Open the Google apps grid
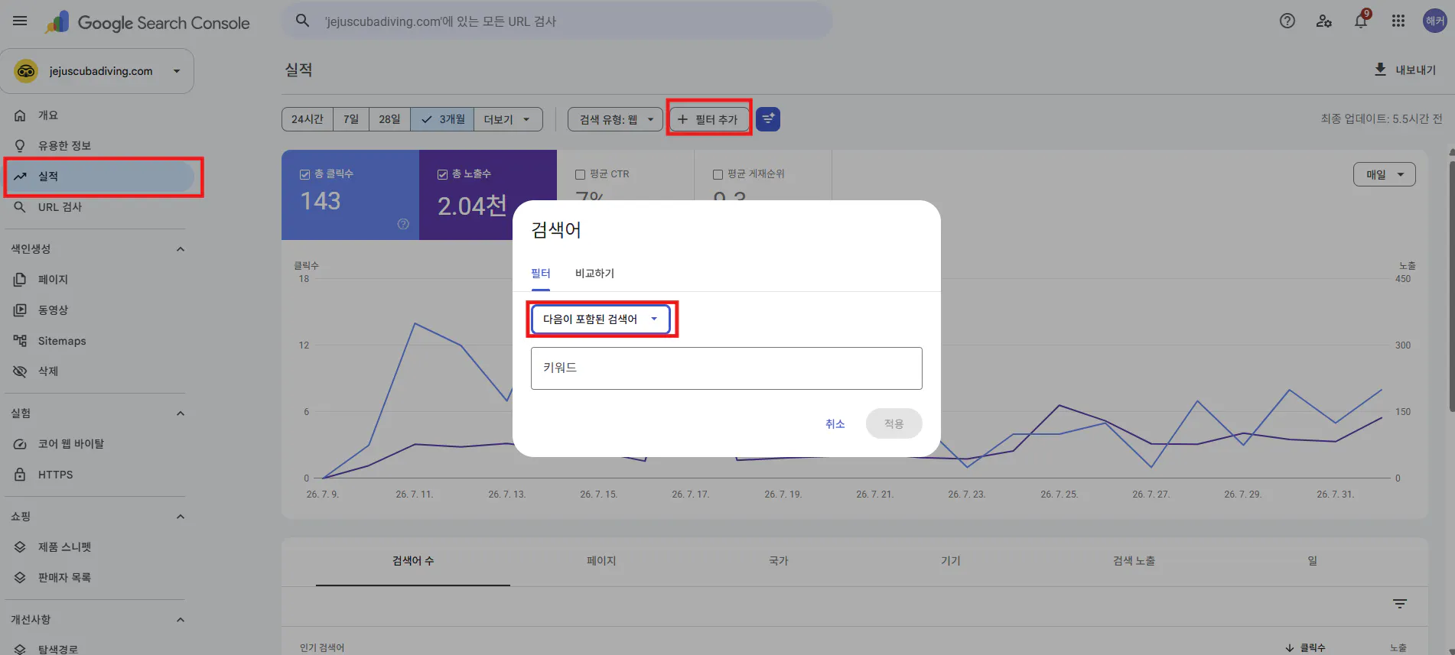The height and width of the screenshot is (655, 1455). click(1398, 21)
